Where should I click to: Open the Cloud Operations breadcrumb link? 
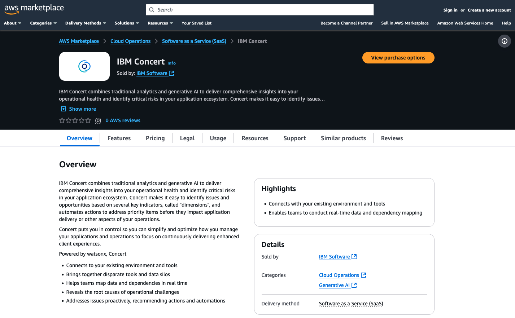tap(130, 41)
